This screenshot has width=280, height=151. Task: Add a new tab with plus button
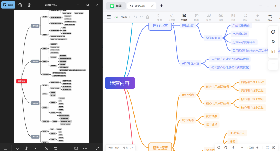(161, 6)
